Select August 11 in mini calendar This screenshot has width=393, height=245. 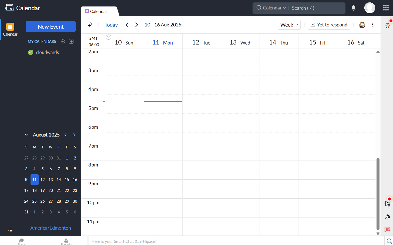click(34, 180)
